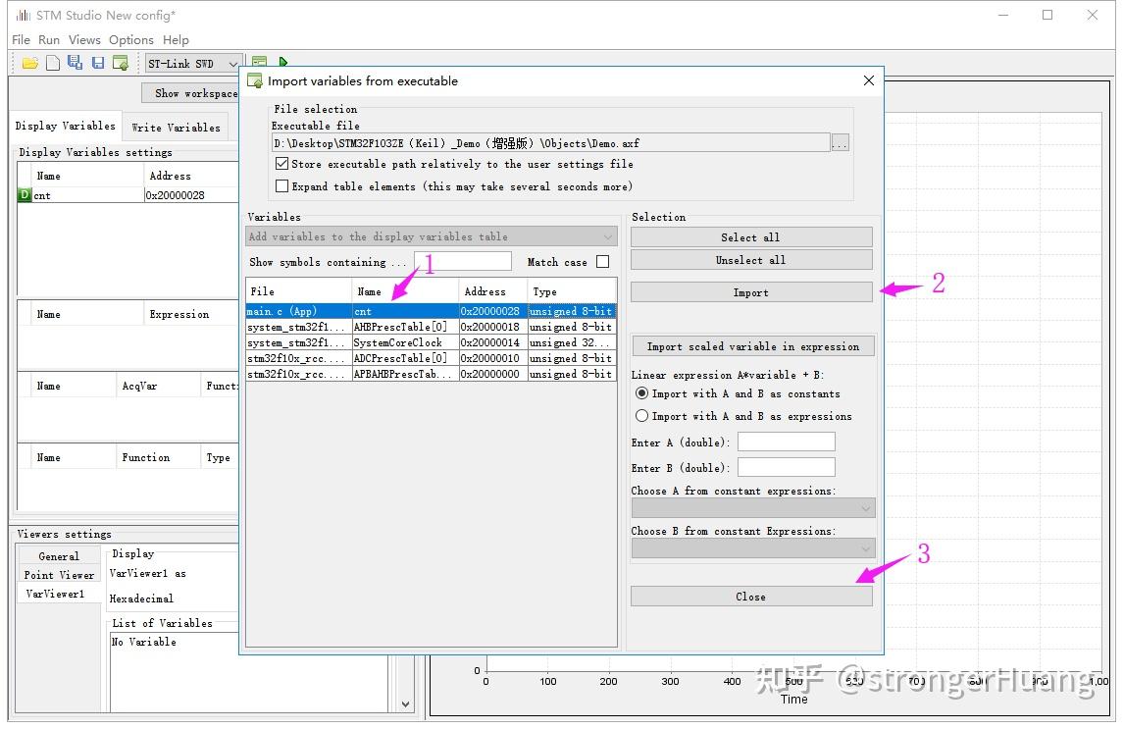Save configuration with single floppy disk icon
Screen dimensions: 1123x729
pyautogui.click(x=98, y=63)
